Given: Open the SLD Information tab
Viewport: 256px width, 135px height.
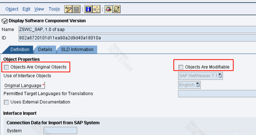Looking at the screenshot, I should coord(77,49).
